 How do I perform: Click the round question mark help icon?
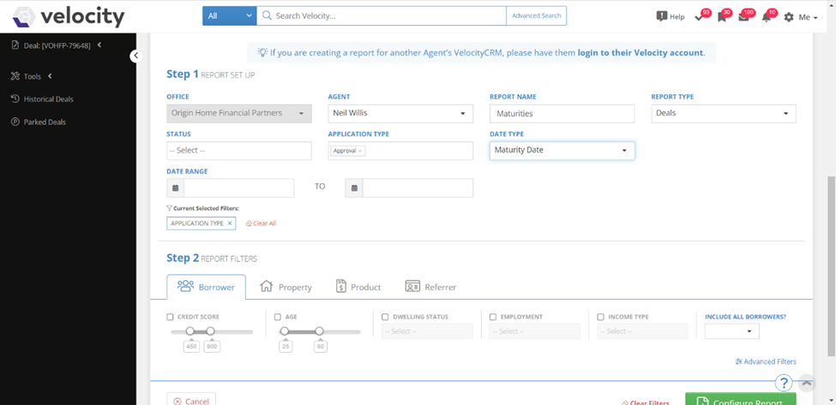tap(784, 383)
